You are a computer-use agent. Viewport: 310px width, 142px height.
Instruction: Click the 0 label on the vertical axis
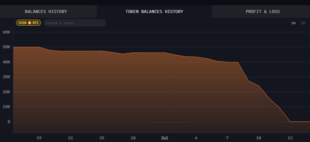(x=9, y=122)
